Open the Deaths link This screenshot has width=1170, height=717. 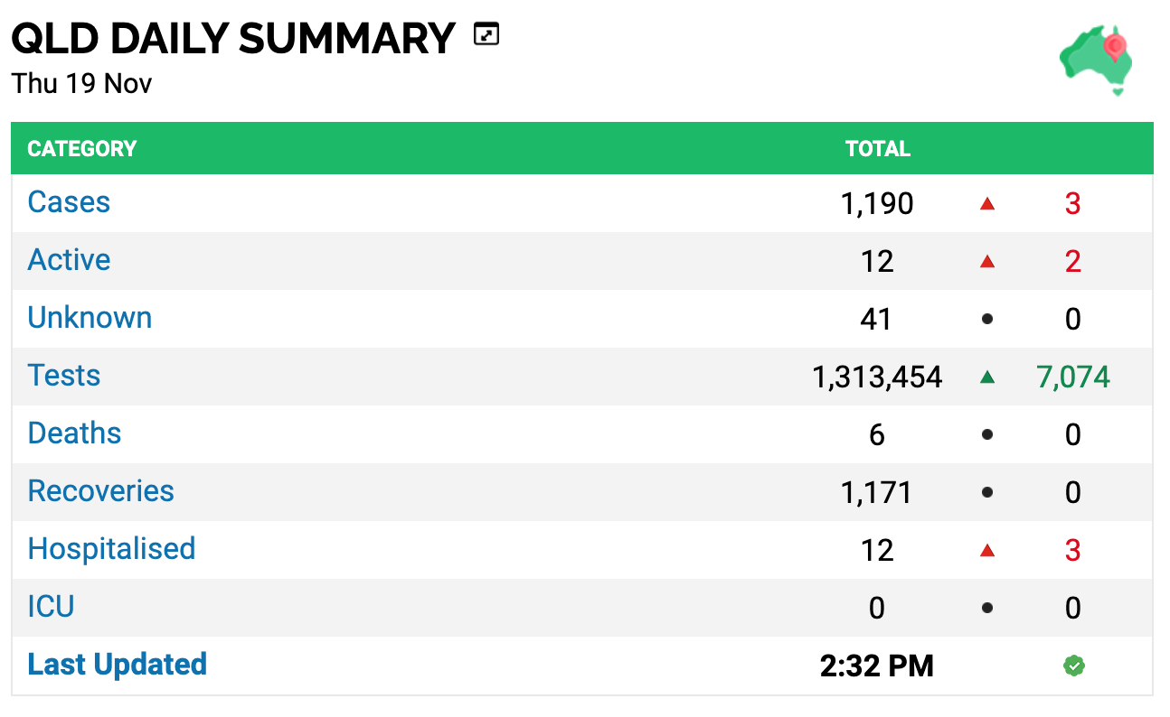click(74, 433)
